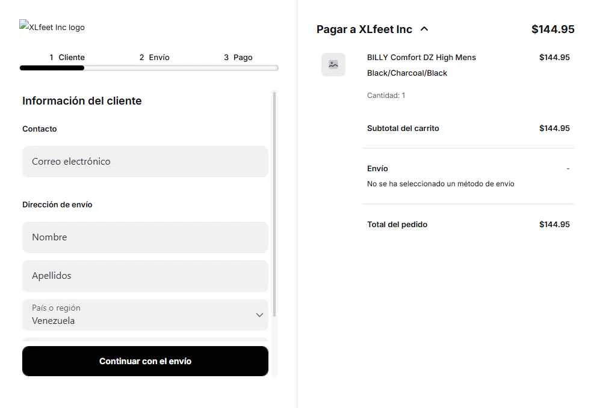Click the Contacto section label

[39, 129]
